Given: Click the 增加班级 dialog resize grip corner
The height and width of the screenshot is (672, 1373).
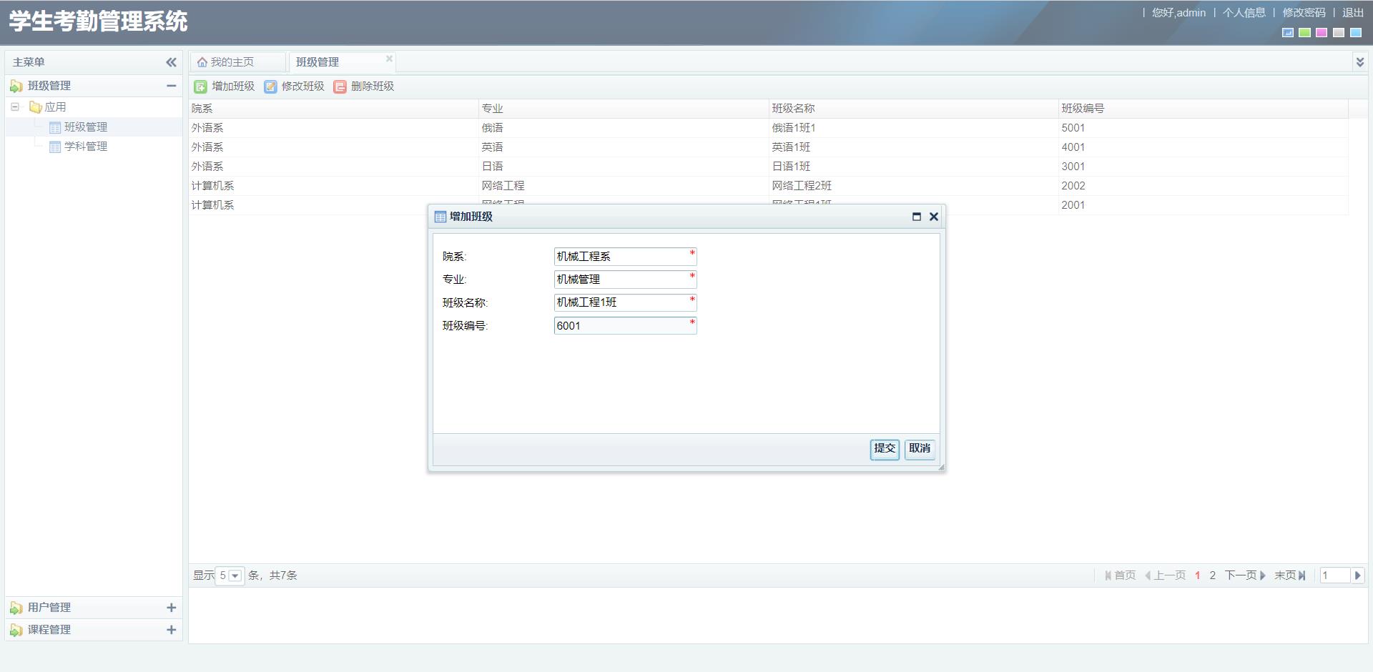Looking at the screenshot, I should pyautogui.click(x=941, y=468).
